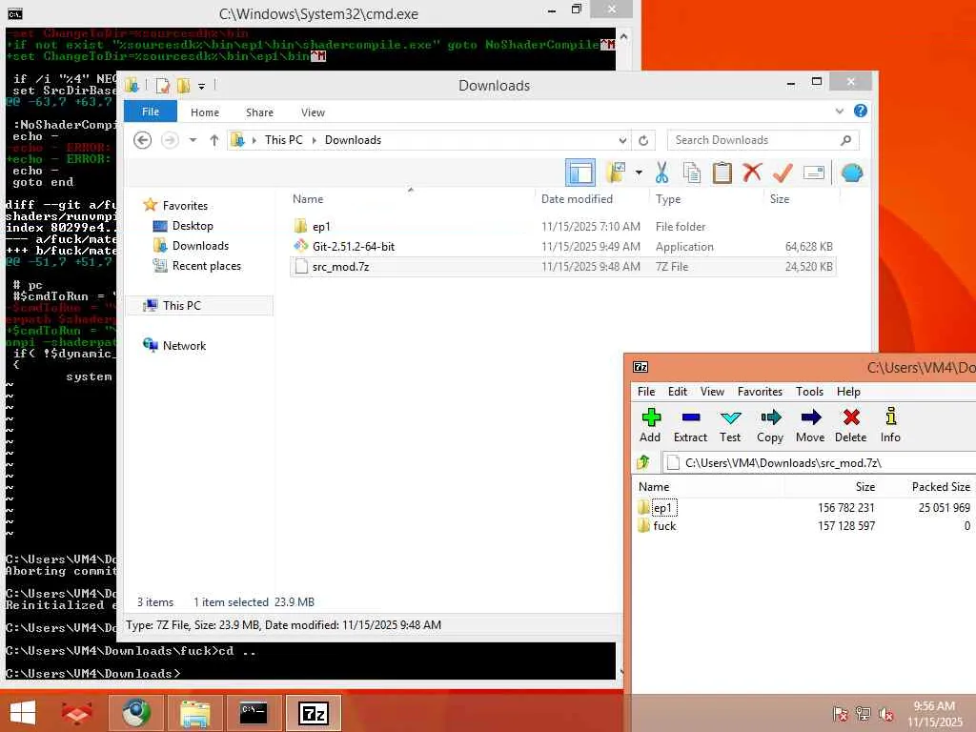Viewport: 976px width, 732px height.
Task: Click the folder options icon in Explorer toolbar
Action: (616, 173)
